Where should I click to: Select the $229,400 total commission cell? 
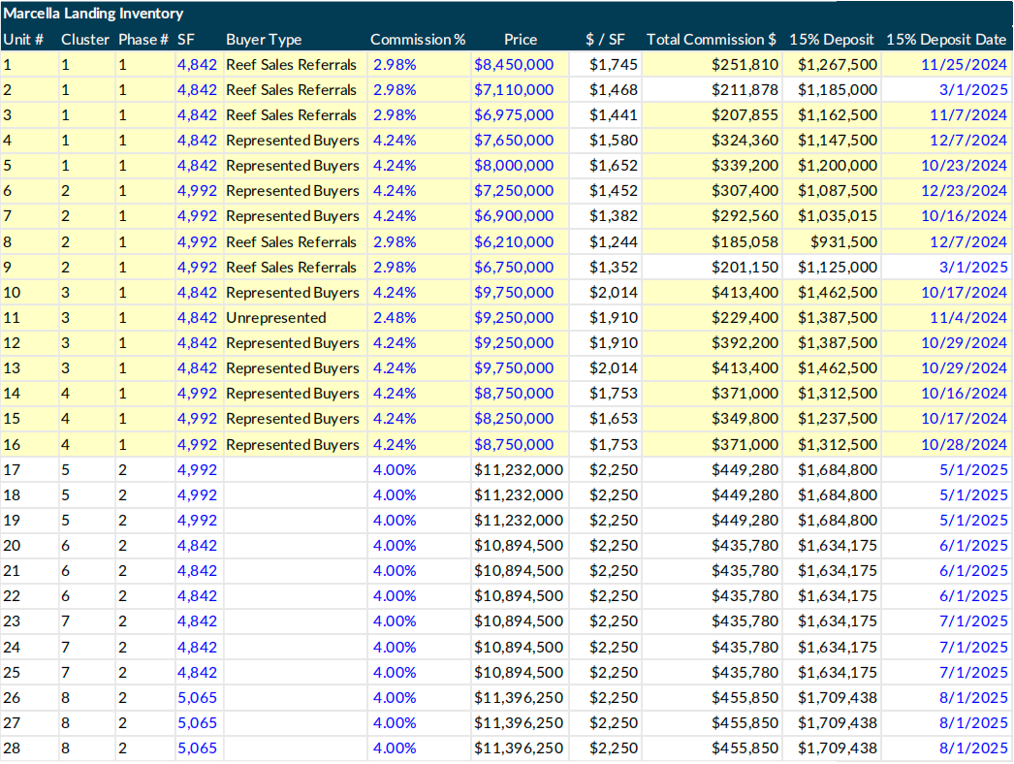tap(745, 317)
